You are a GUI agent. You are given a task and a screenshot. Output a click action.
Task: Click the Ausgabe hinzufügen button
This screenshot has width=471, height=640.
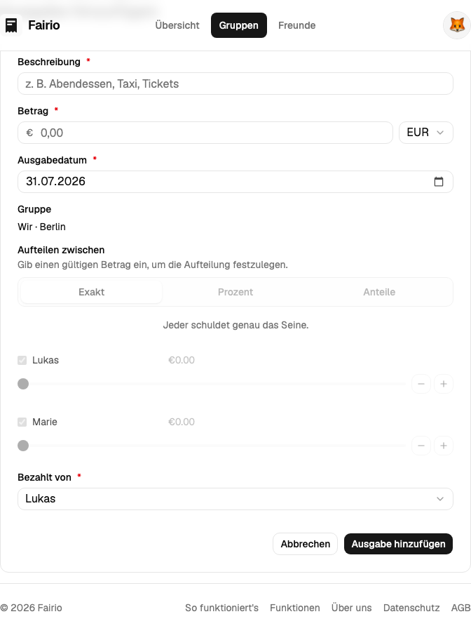(398, 544)
